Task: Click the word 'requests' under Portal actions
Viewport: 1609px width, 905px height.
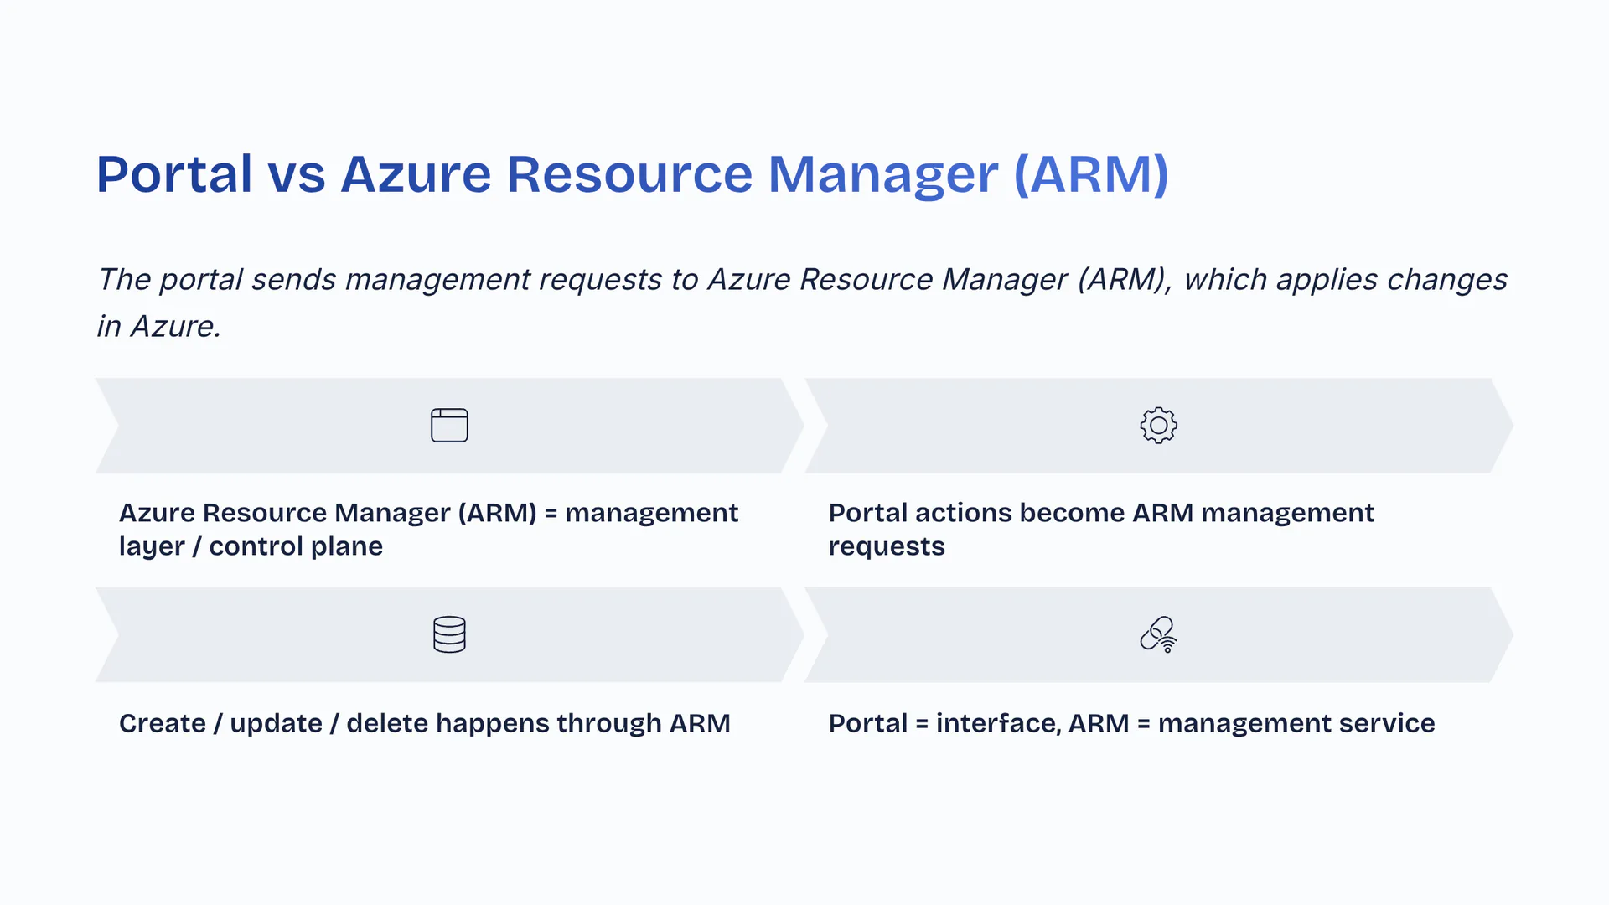Action: click(886, 546)
